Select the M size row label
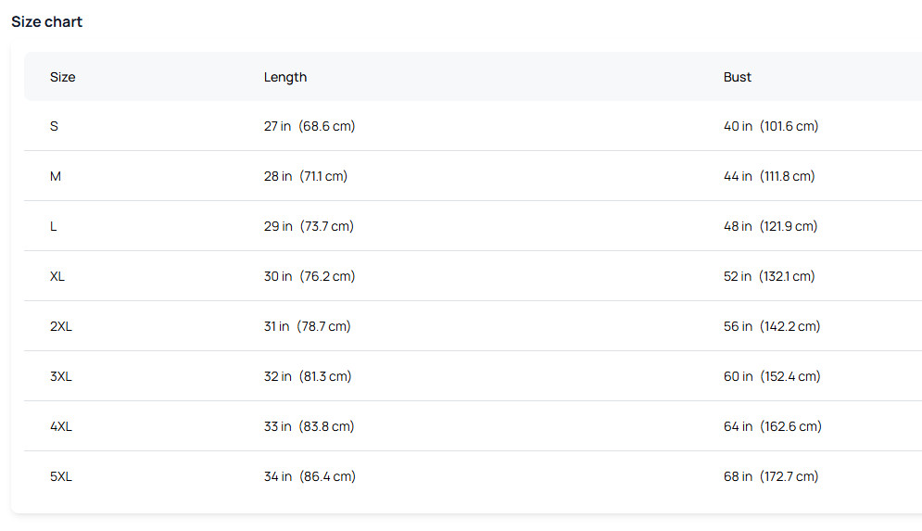The height and width of the screenshot is (531, 922). click(56, 176)
